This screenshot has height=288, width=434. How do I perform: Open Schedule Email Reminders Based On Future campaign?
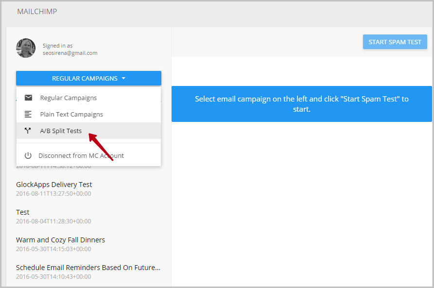pyautogui.click(x=88, y=268)
